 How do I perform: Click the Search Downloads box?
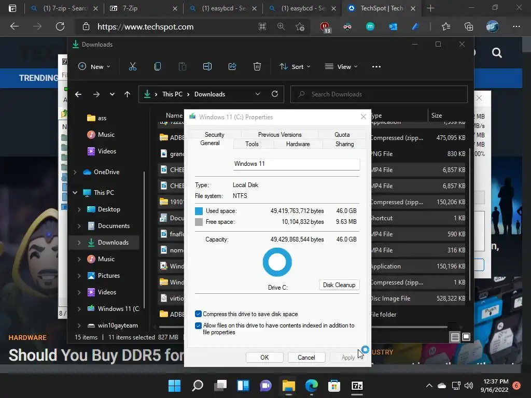379,94
